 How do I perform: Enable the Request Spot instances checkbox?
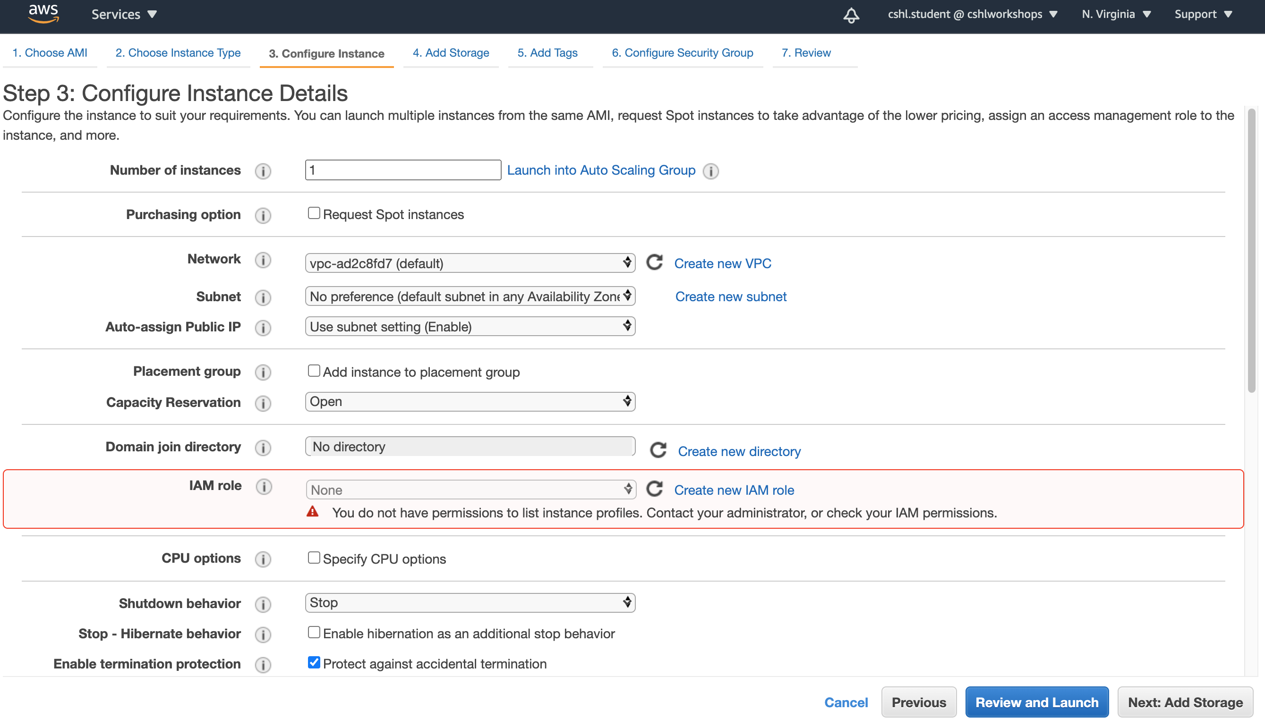[x=314, y=213]
